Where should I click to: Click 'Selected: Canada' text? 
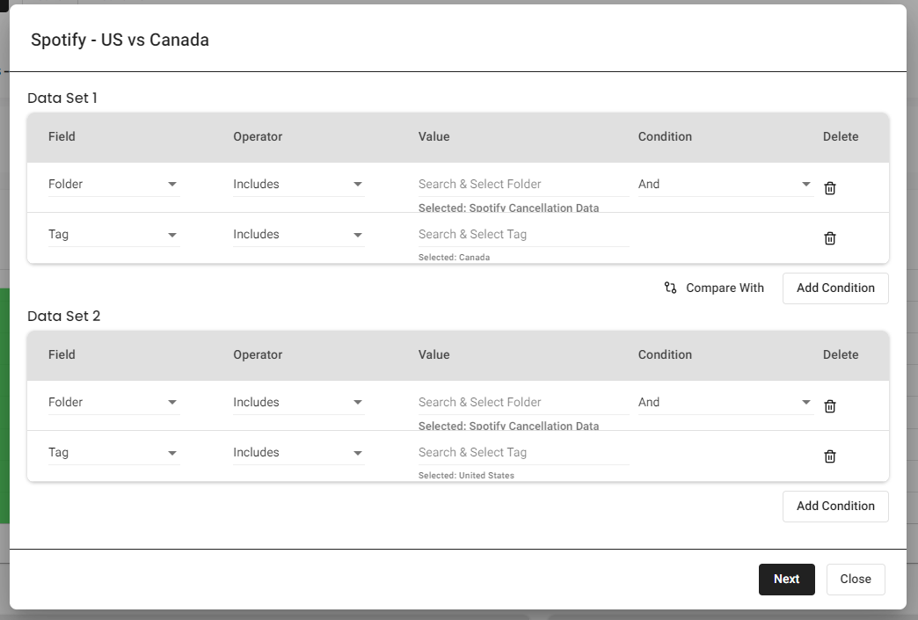tap(454, 258)
